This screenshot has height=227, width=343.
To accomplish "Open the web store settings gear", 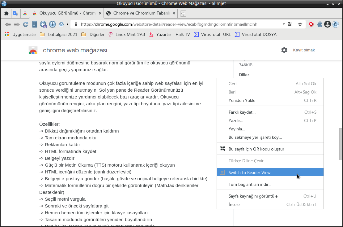I will click(284, 50).
